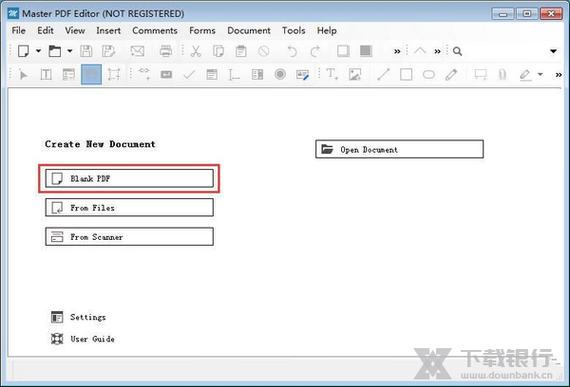The width and height of the screenshot is (570, 387).
Task: Open the New Document dropdown arrow
Action: coord(37,51)
